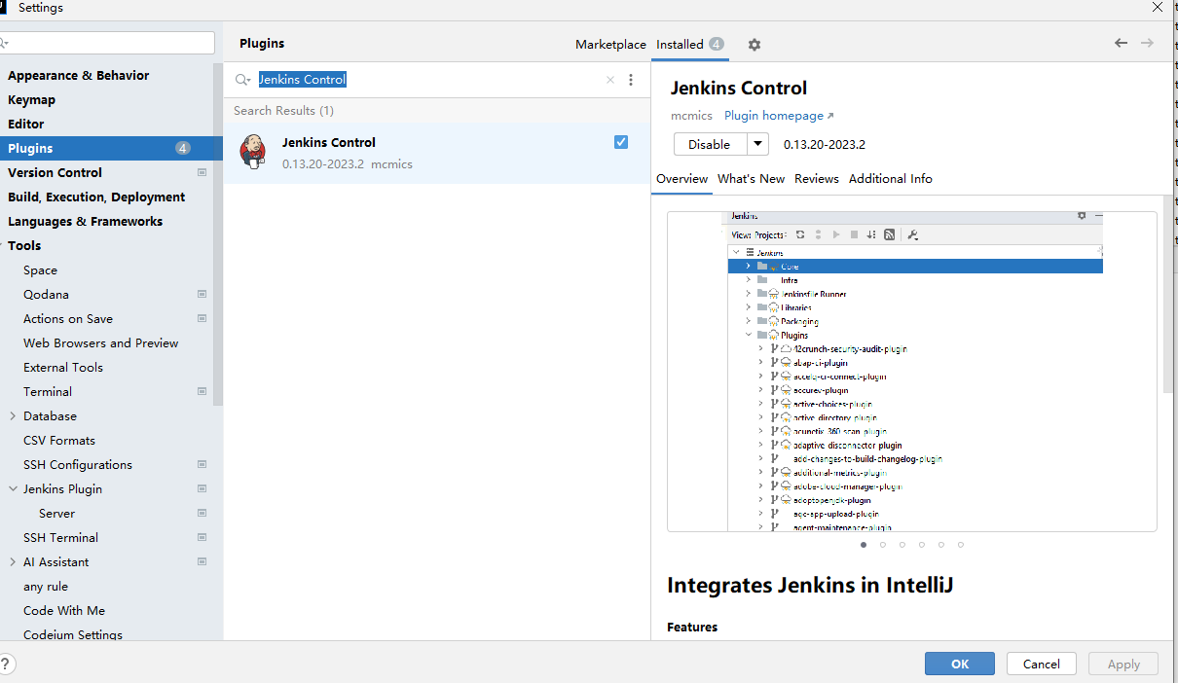The width and height of the screenshot is (1178, 683).
Task: Click the project-level icon beside SSH Configurations
Action: (202, 464)
